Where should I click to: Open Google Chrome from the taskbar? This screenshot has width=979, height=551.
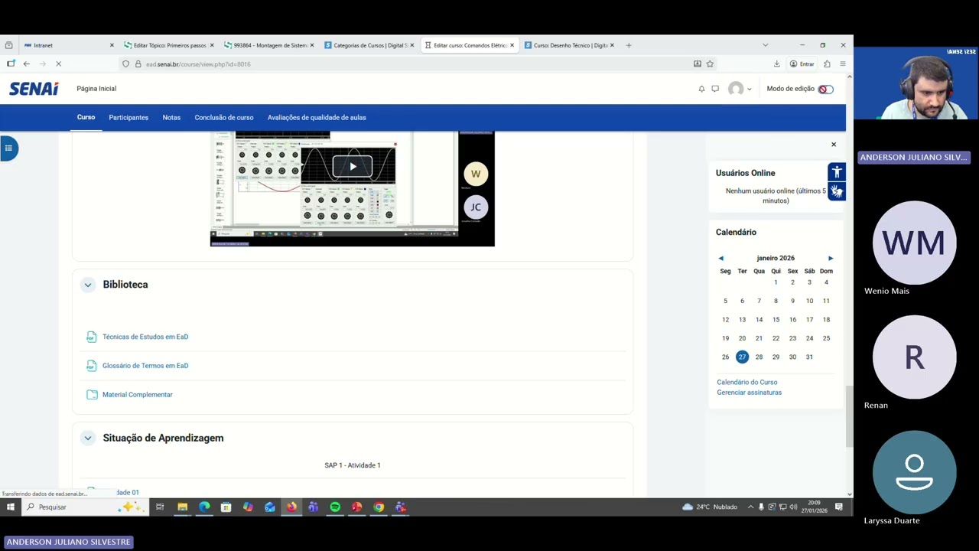pos(379,507)
